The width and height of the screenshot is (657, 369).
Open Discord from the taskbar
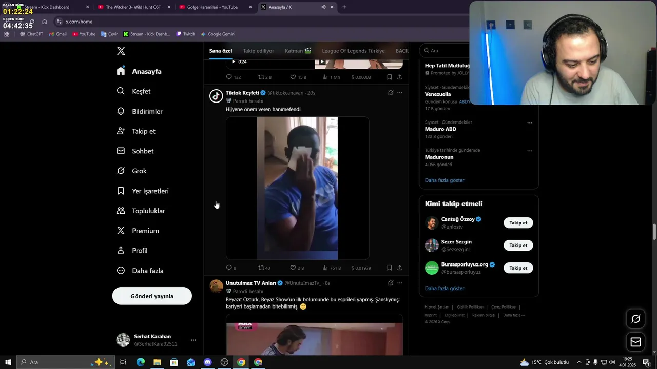click(207, 362)
